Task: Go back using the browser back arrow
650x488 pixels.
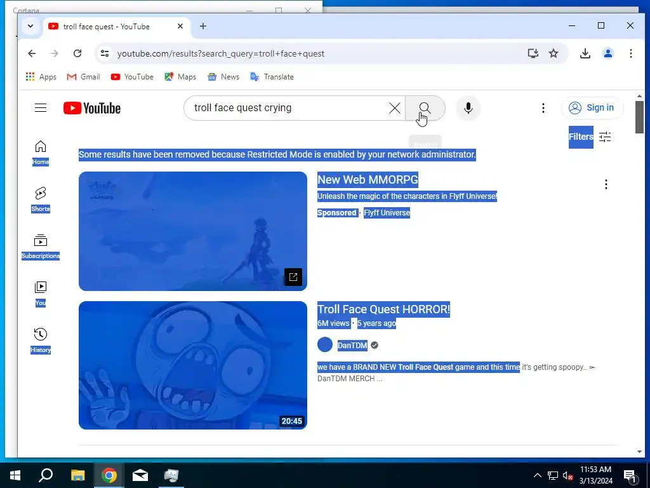Action: [x=32, y=53]
